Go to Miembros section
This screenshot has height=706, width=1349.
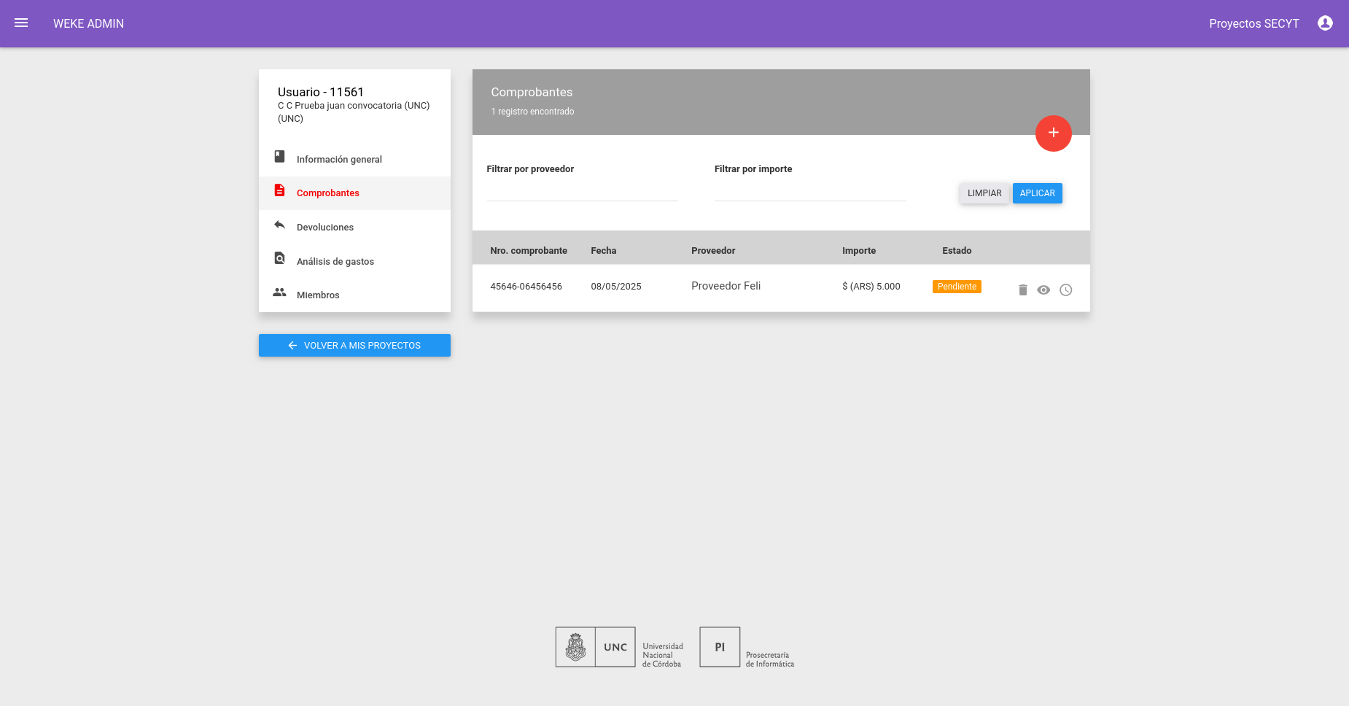(354, 295)
